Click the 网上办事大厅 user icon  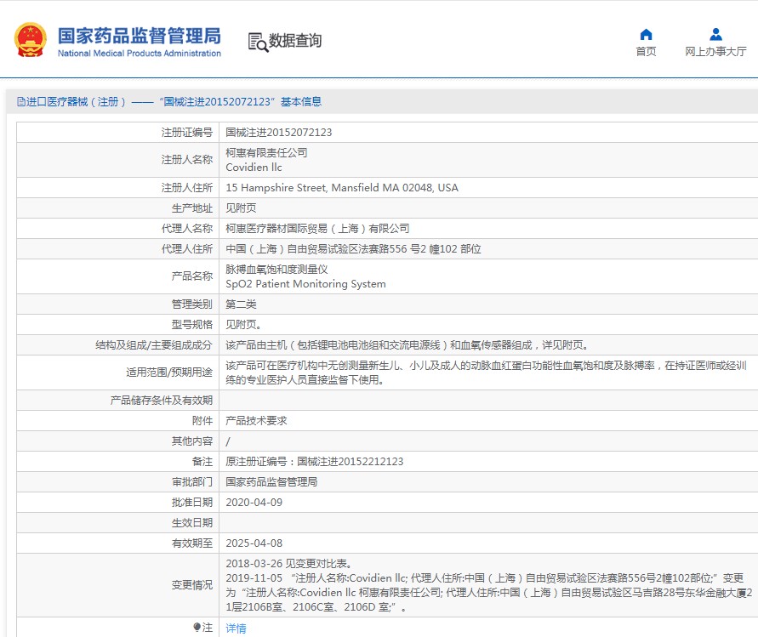(x=715, y=34)
